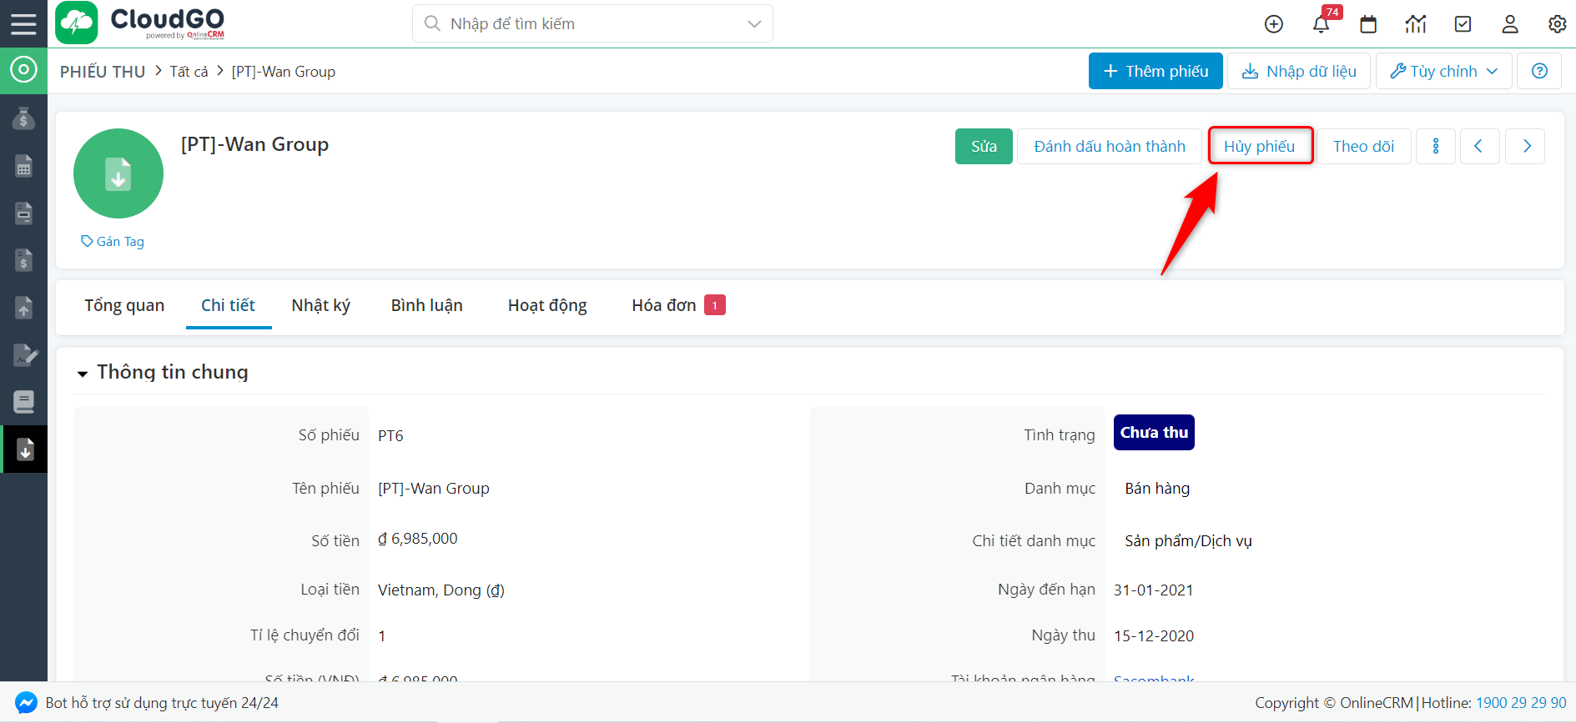Switch to the Tổng quan tab
This screenshot has width=1576, height=723.
coord(124,305)
